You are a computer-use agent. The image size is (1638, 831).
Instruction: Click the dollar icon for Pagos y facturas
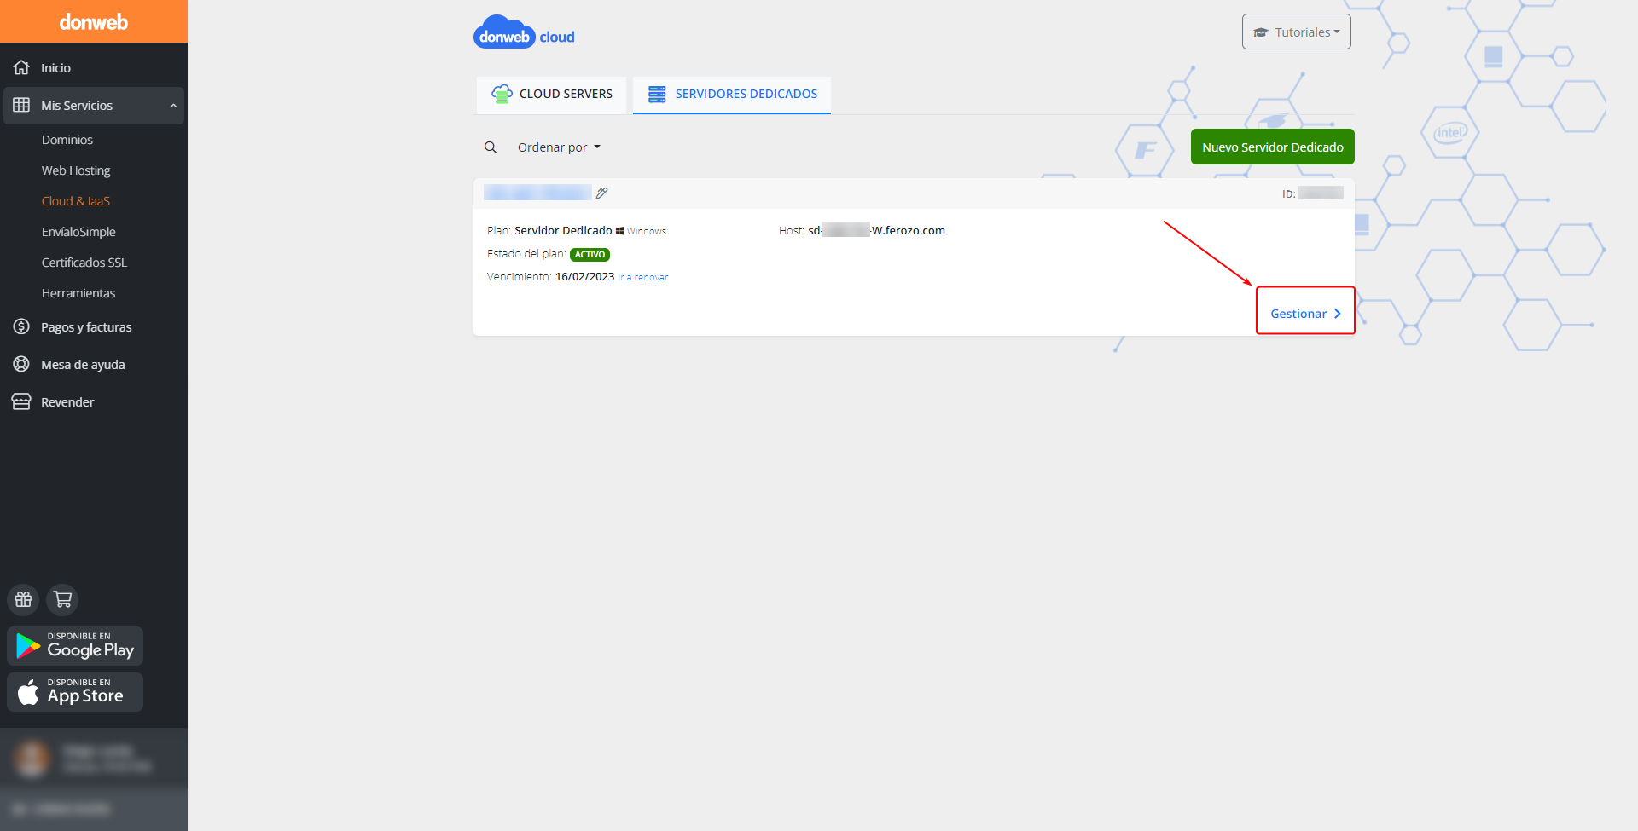(21, 326)
